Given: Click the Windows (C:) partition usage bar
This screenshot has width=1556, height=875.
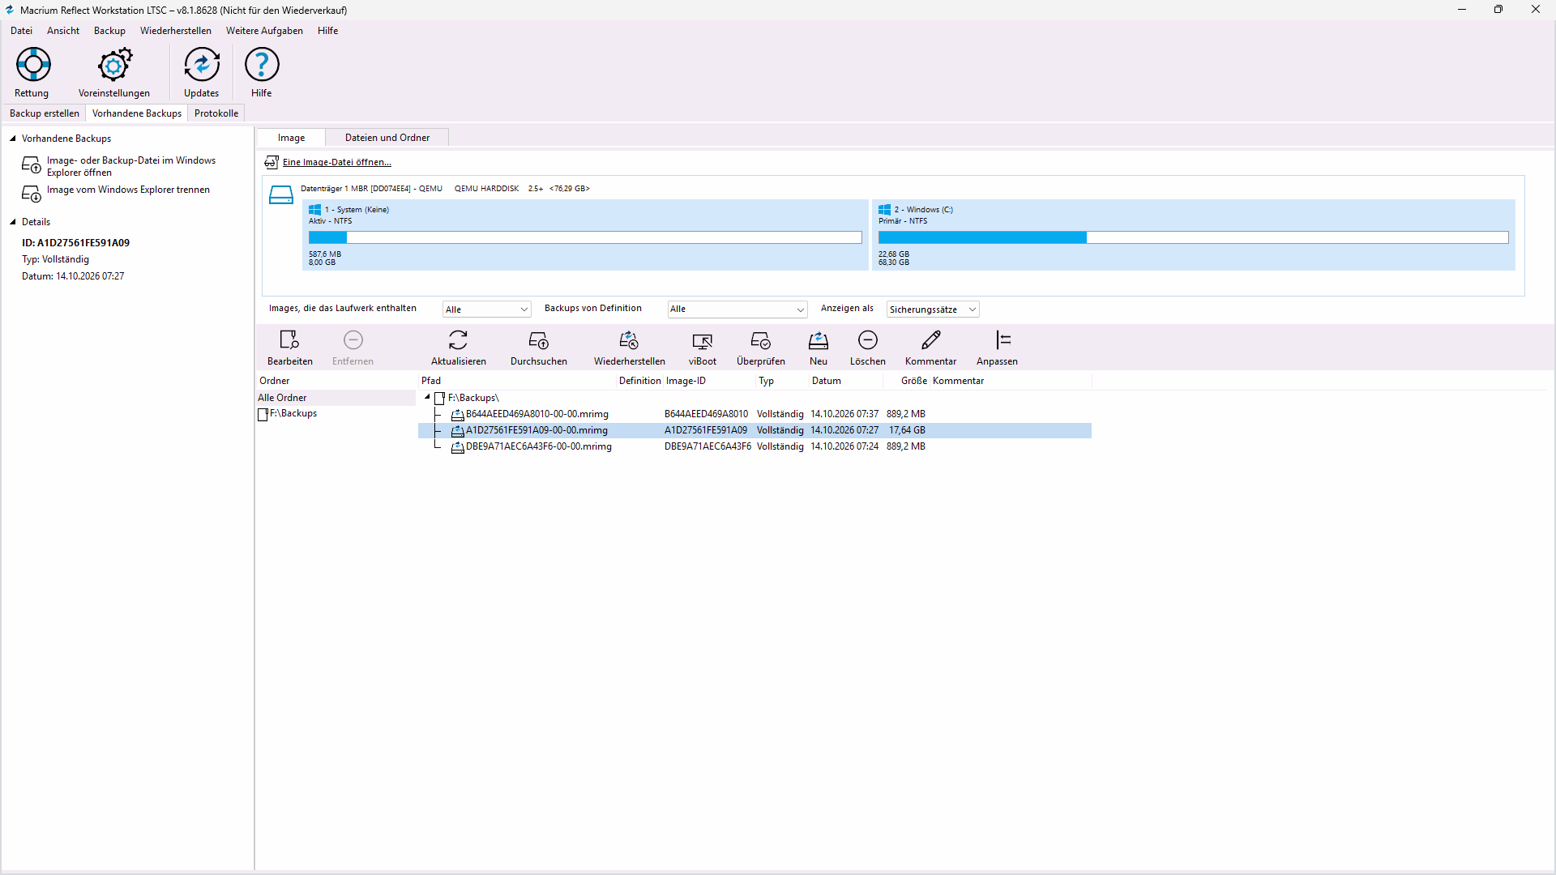Looking at the screenshot, I should pyautogui.click(x=1193, y=237).
